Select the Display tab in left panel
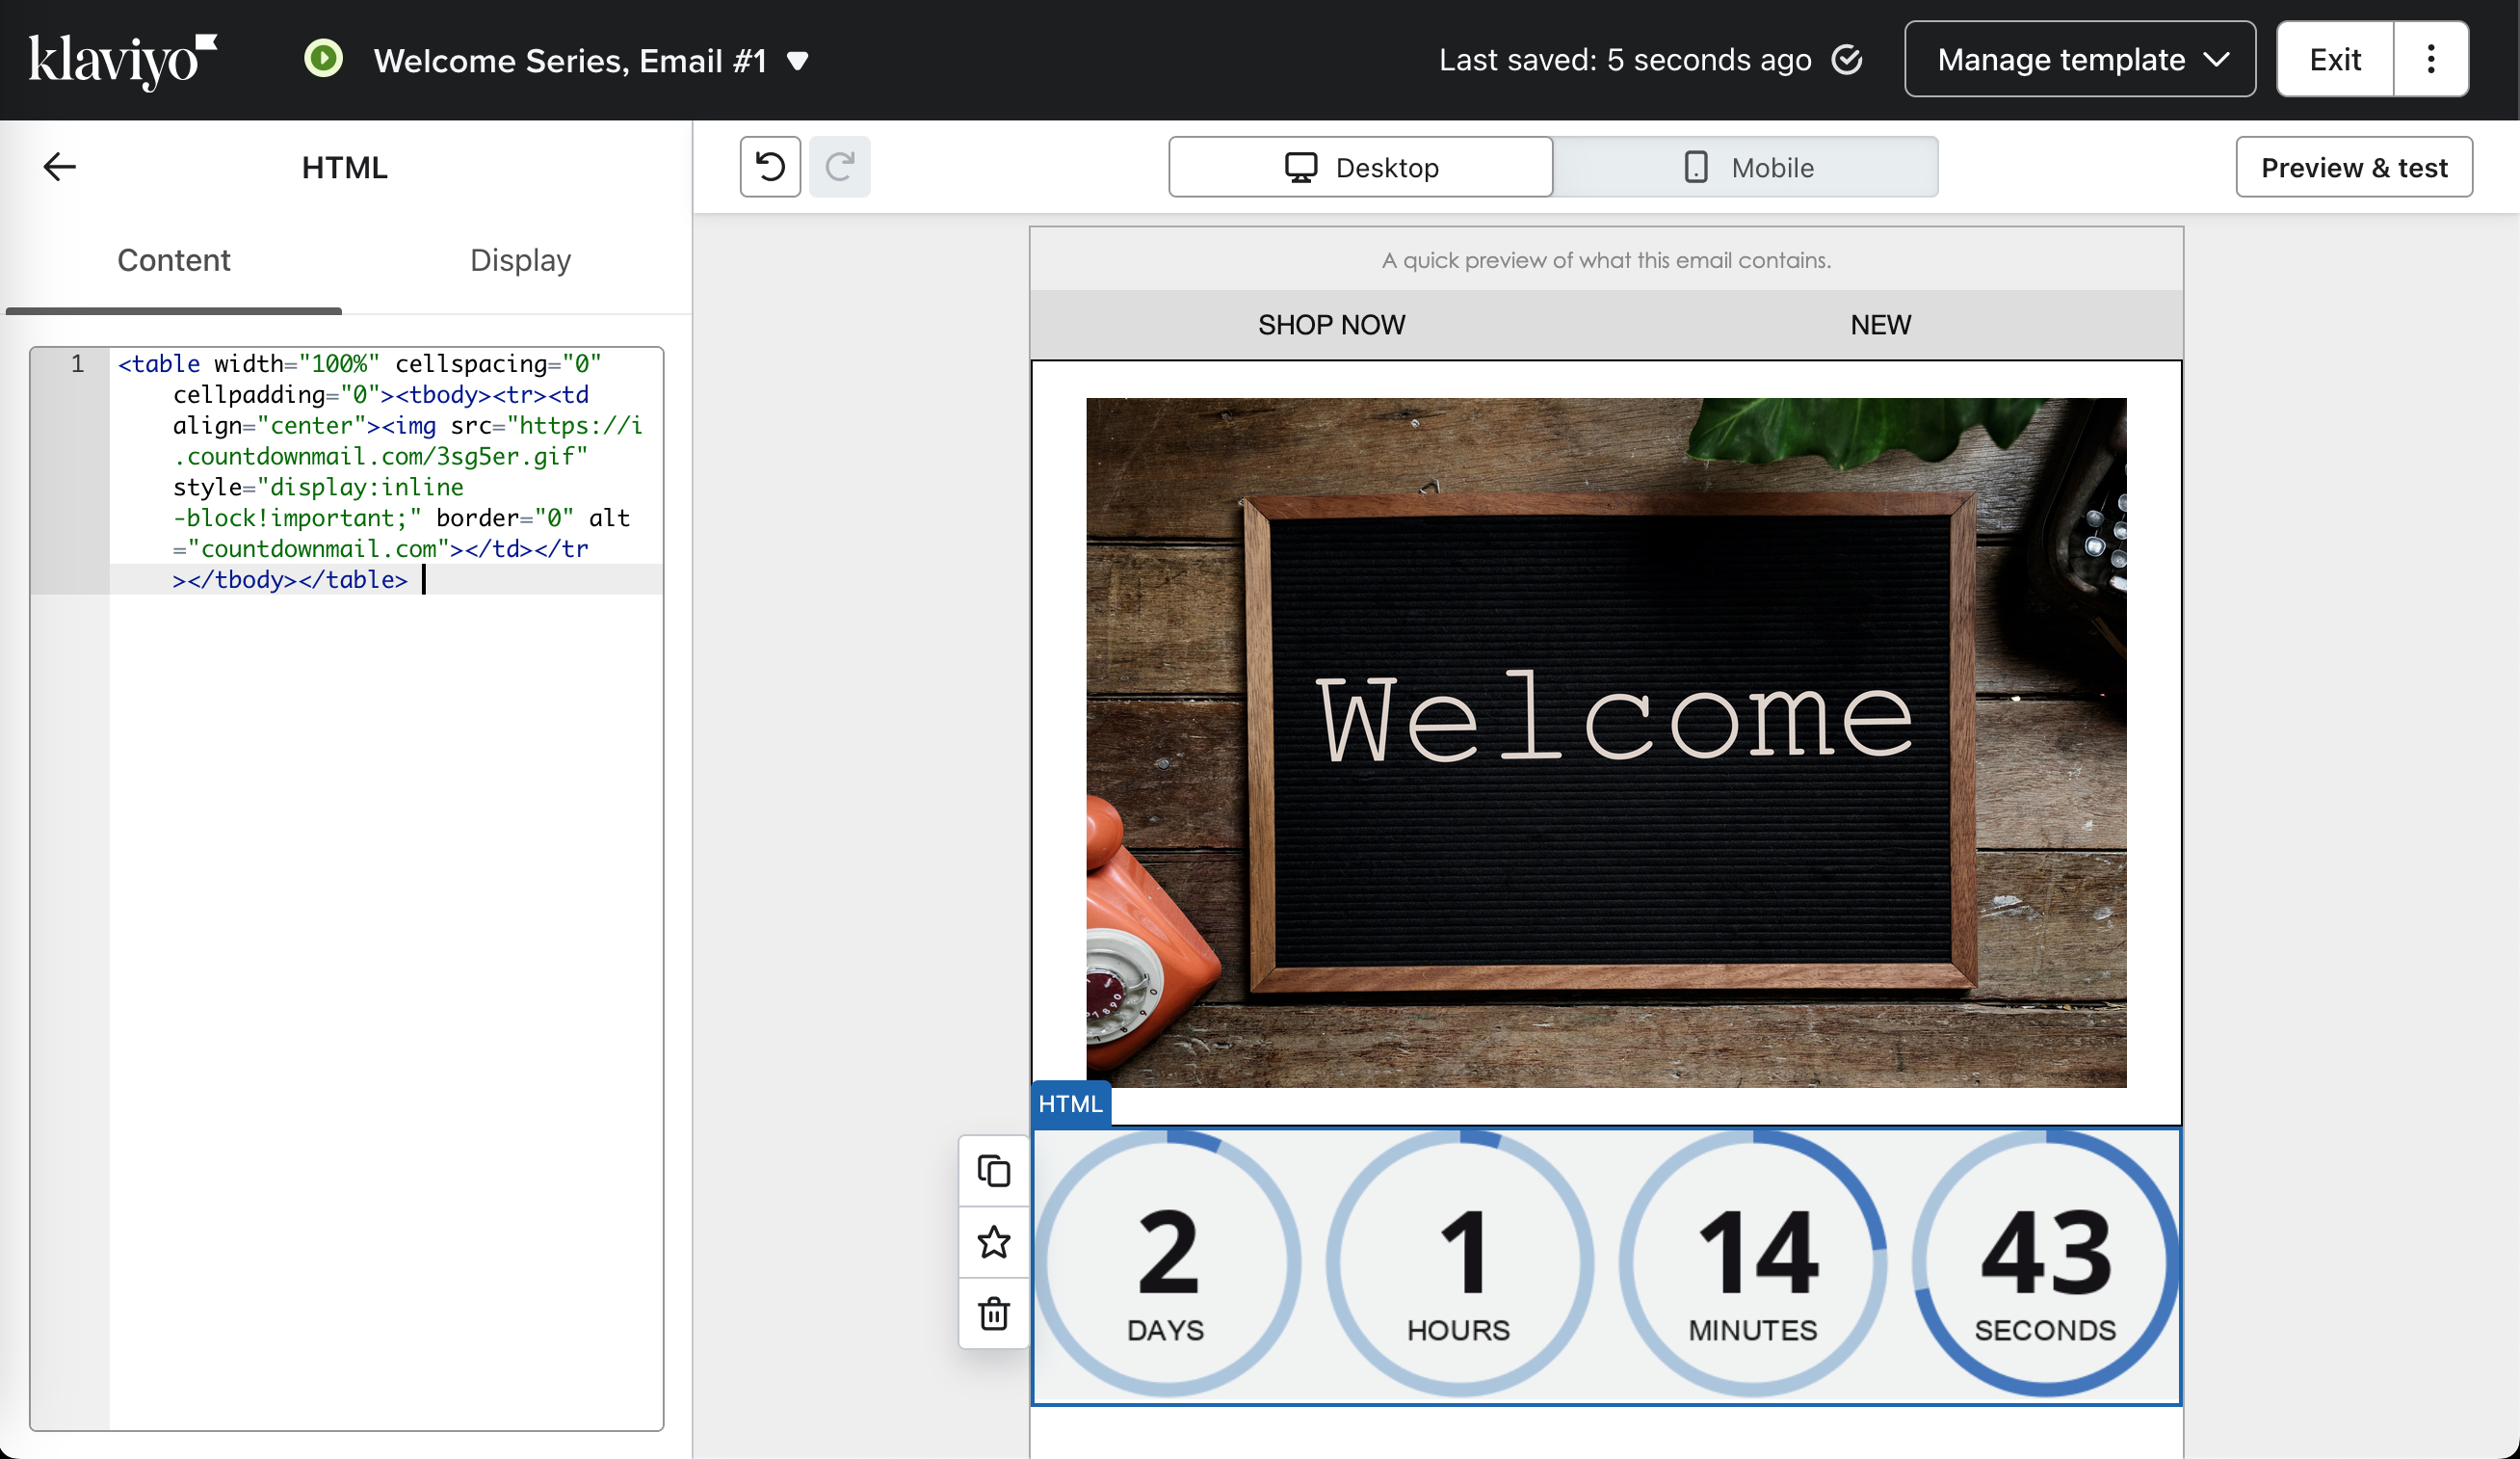 click(x=519, y=259)
